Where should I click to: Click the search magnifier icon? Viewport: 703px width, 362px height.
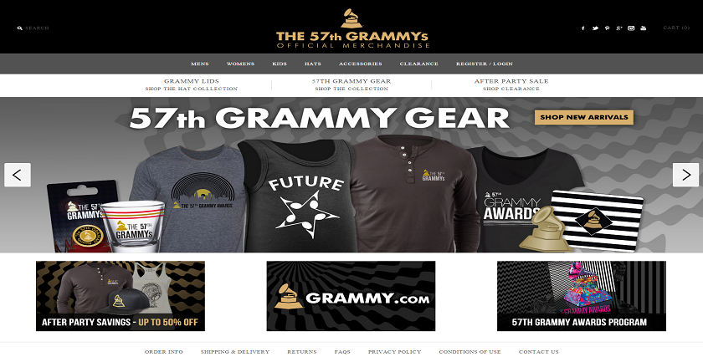tap(20, 28)
